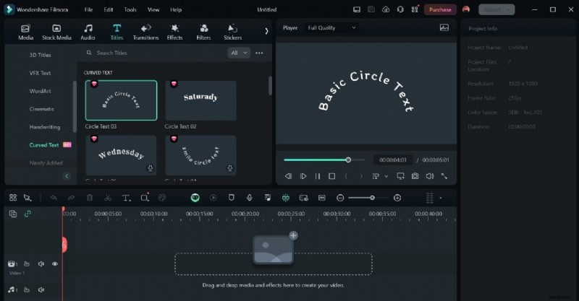Open the Full Quality dropdown

[332, 27]
